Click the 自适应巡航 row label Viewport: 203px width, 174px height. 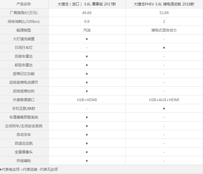[24, 143]
